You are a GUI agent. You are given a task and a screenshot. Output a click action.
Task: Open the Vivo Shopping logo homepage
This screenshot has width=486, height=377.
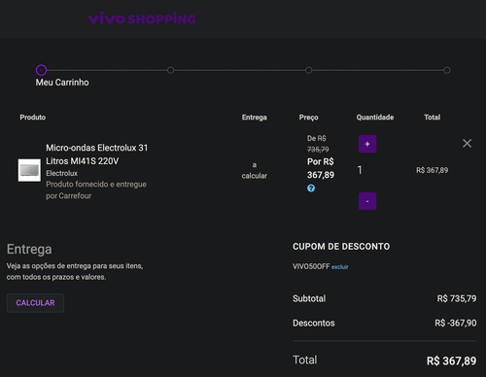point(142,18)
